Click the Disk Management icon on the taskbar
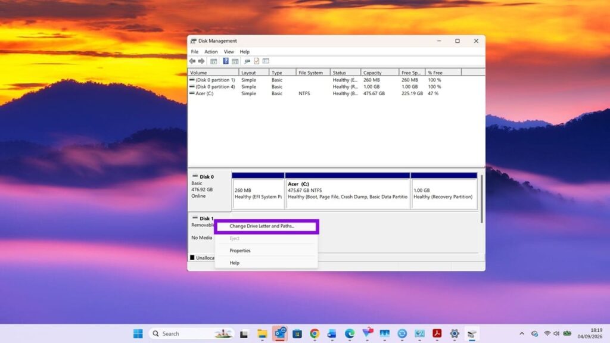 tap(472, 333)
